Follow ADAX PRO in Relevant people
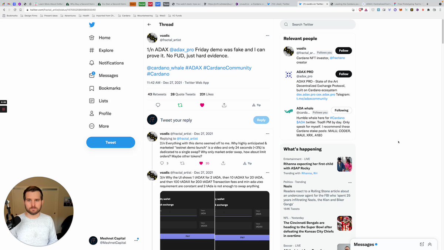Image resolution: width=444 pixels, height=250 pixels. (x=344, y=74)
